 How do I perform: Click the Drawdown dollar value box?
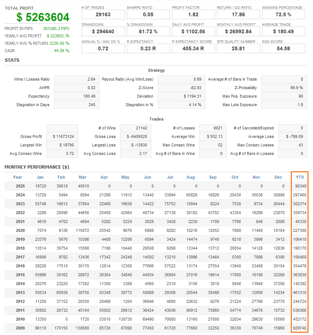pyautogui.click(x=103, y=31)
